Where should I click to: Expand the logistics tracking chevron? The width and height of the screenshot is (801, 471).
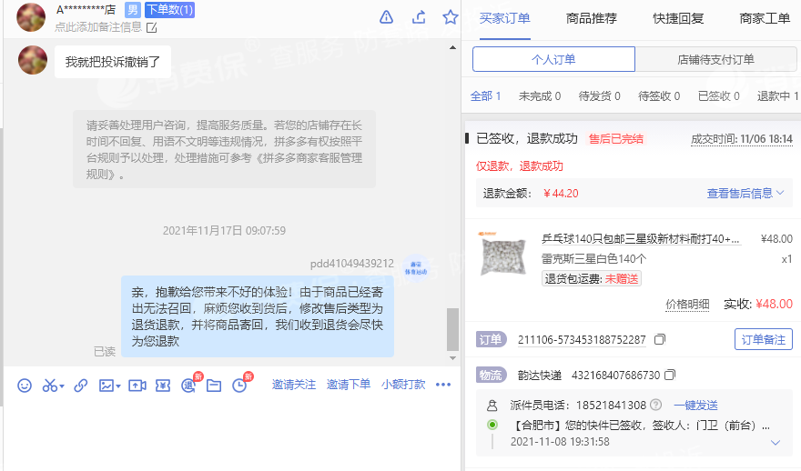tap(776, 443)
